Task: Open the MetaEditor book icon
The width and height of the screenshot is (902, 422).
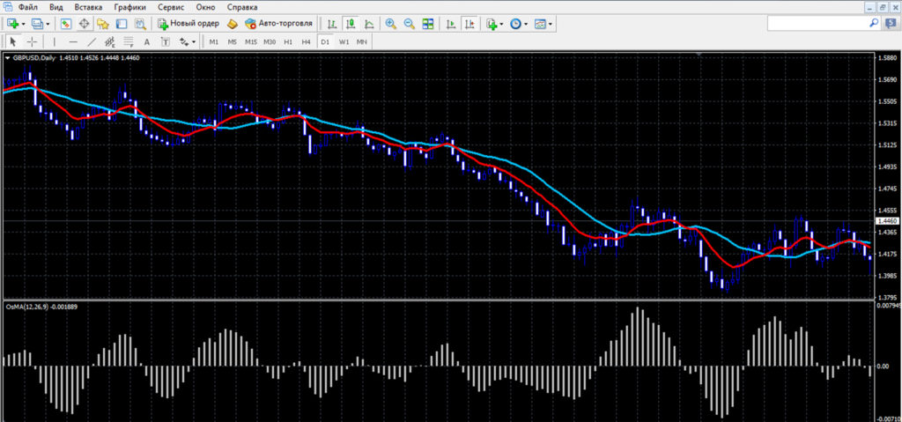Action: [x=232, y=24]
